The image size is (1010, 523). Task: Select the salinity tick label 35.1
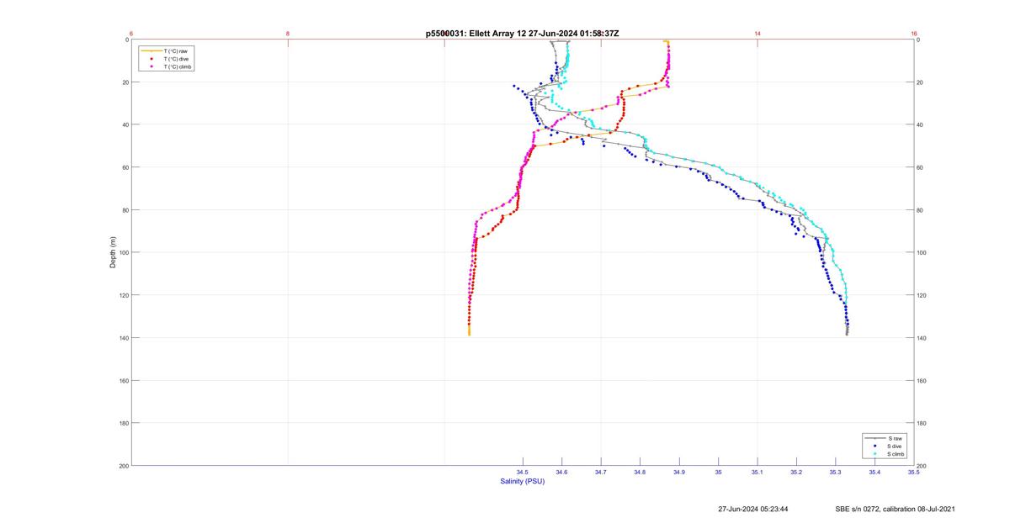(x=757, y=472)
